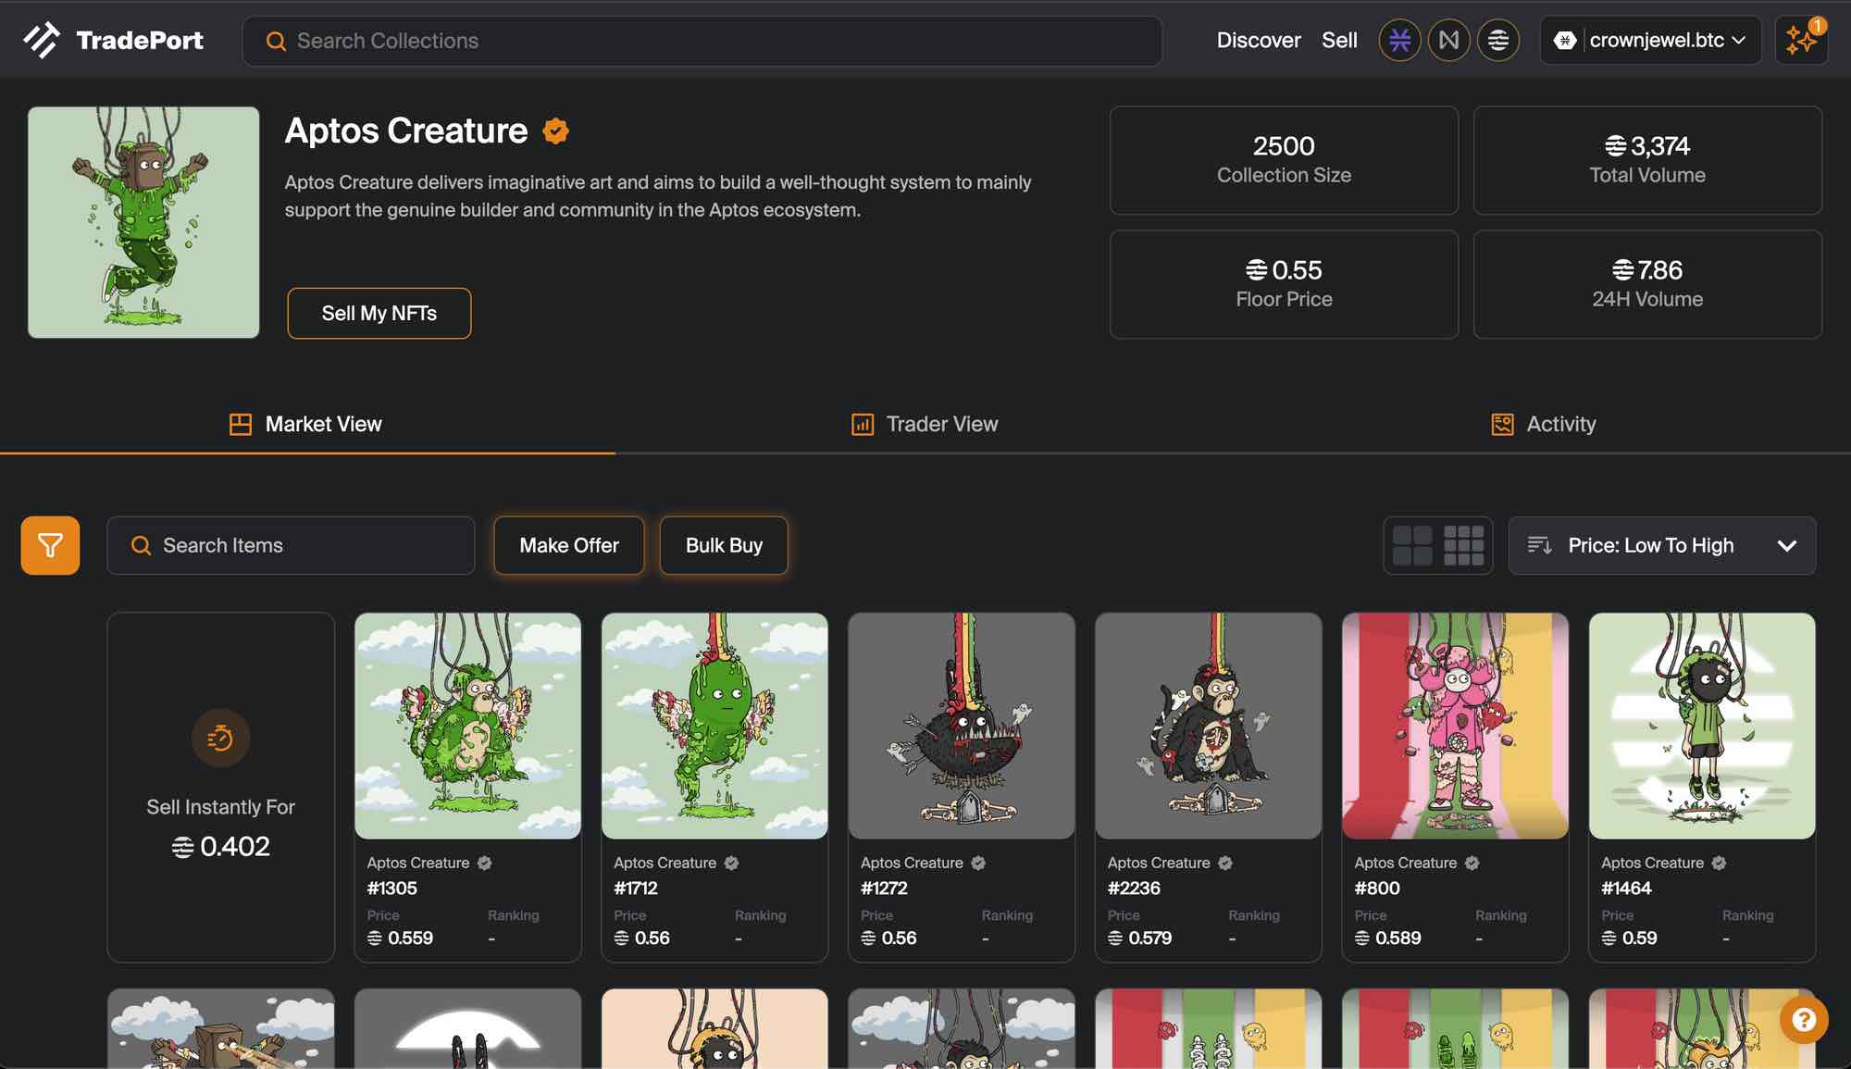The image size is (1851, 1069).
Task: Click the Aptos Creature verified badge
Action: click(555, 131)
